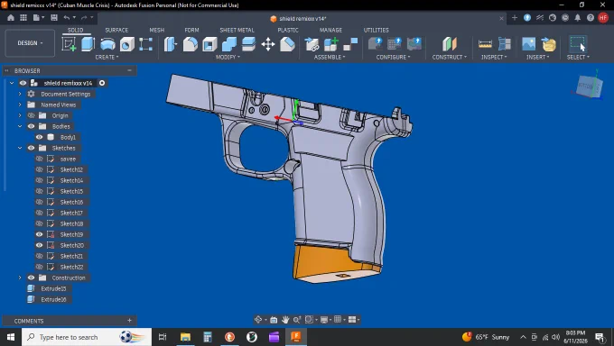Screen dimensions: 614x346
Task: Select the Rectangular Pattern tool
Action: pyautogui.click(x=145, y=44)
